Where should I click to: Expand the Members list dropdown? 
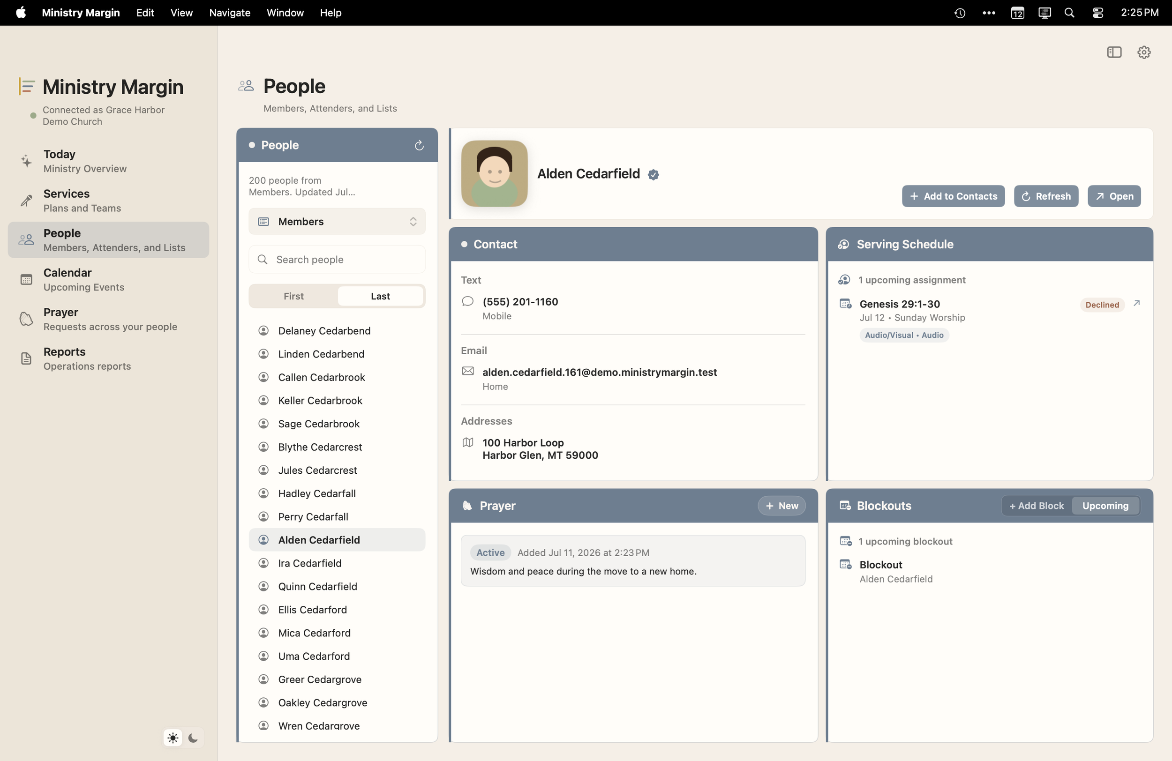click(x=337, y=222)
